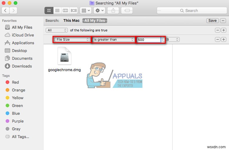Go forward with the right arrow button
The width and height of the screenshot is (229, 150).
(13, 10)
